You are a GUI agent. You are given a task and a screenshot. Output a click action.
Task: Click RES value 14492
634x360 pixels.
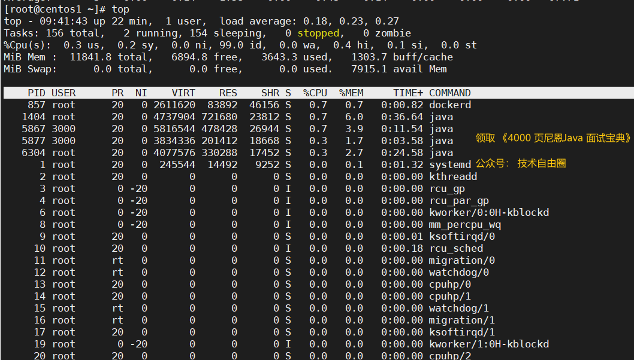[x=222, y=164]
